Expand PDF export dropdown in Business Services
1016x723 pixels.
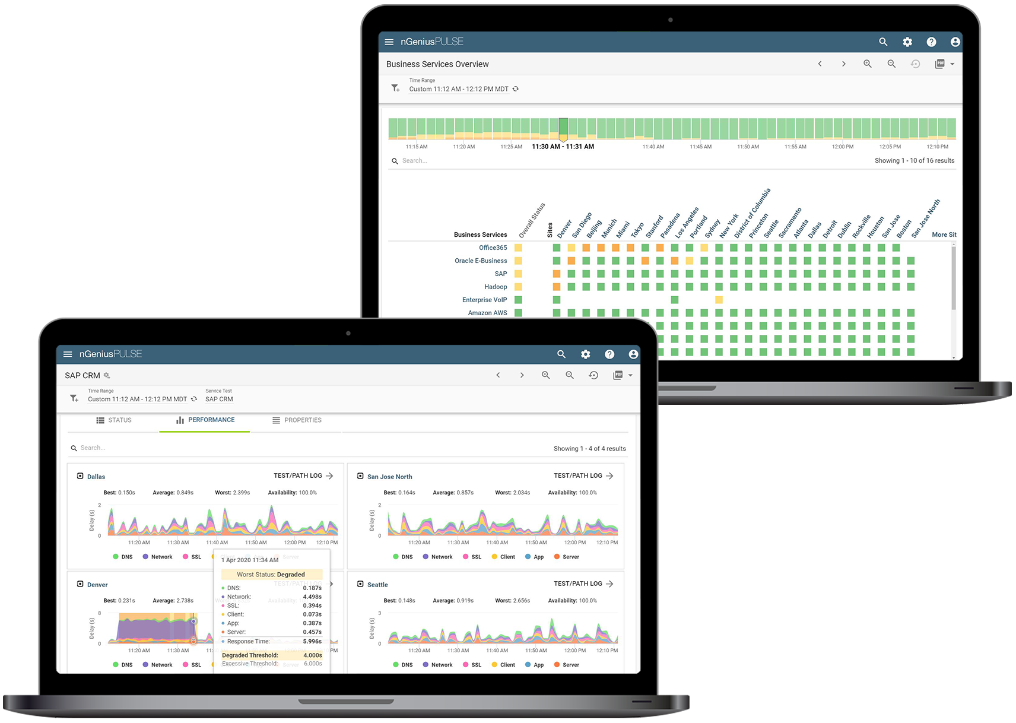[x=952, y=64]
